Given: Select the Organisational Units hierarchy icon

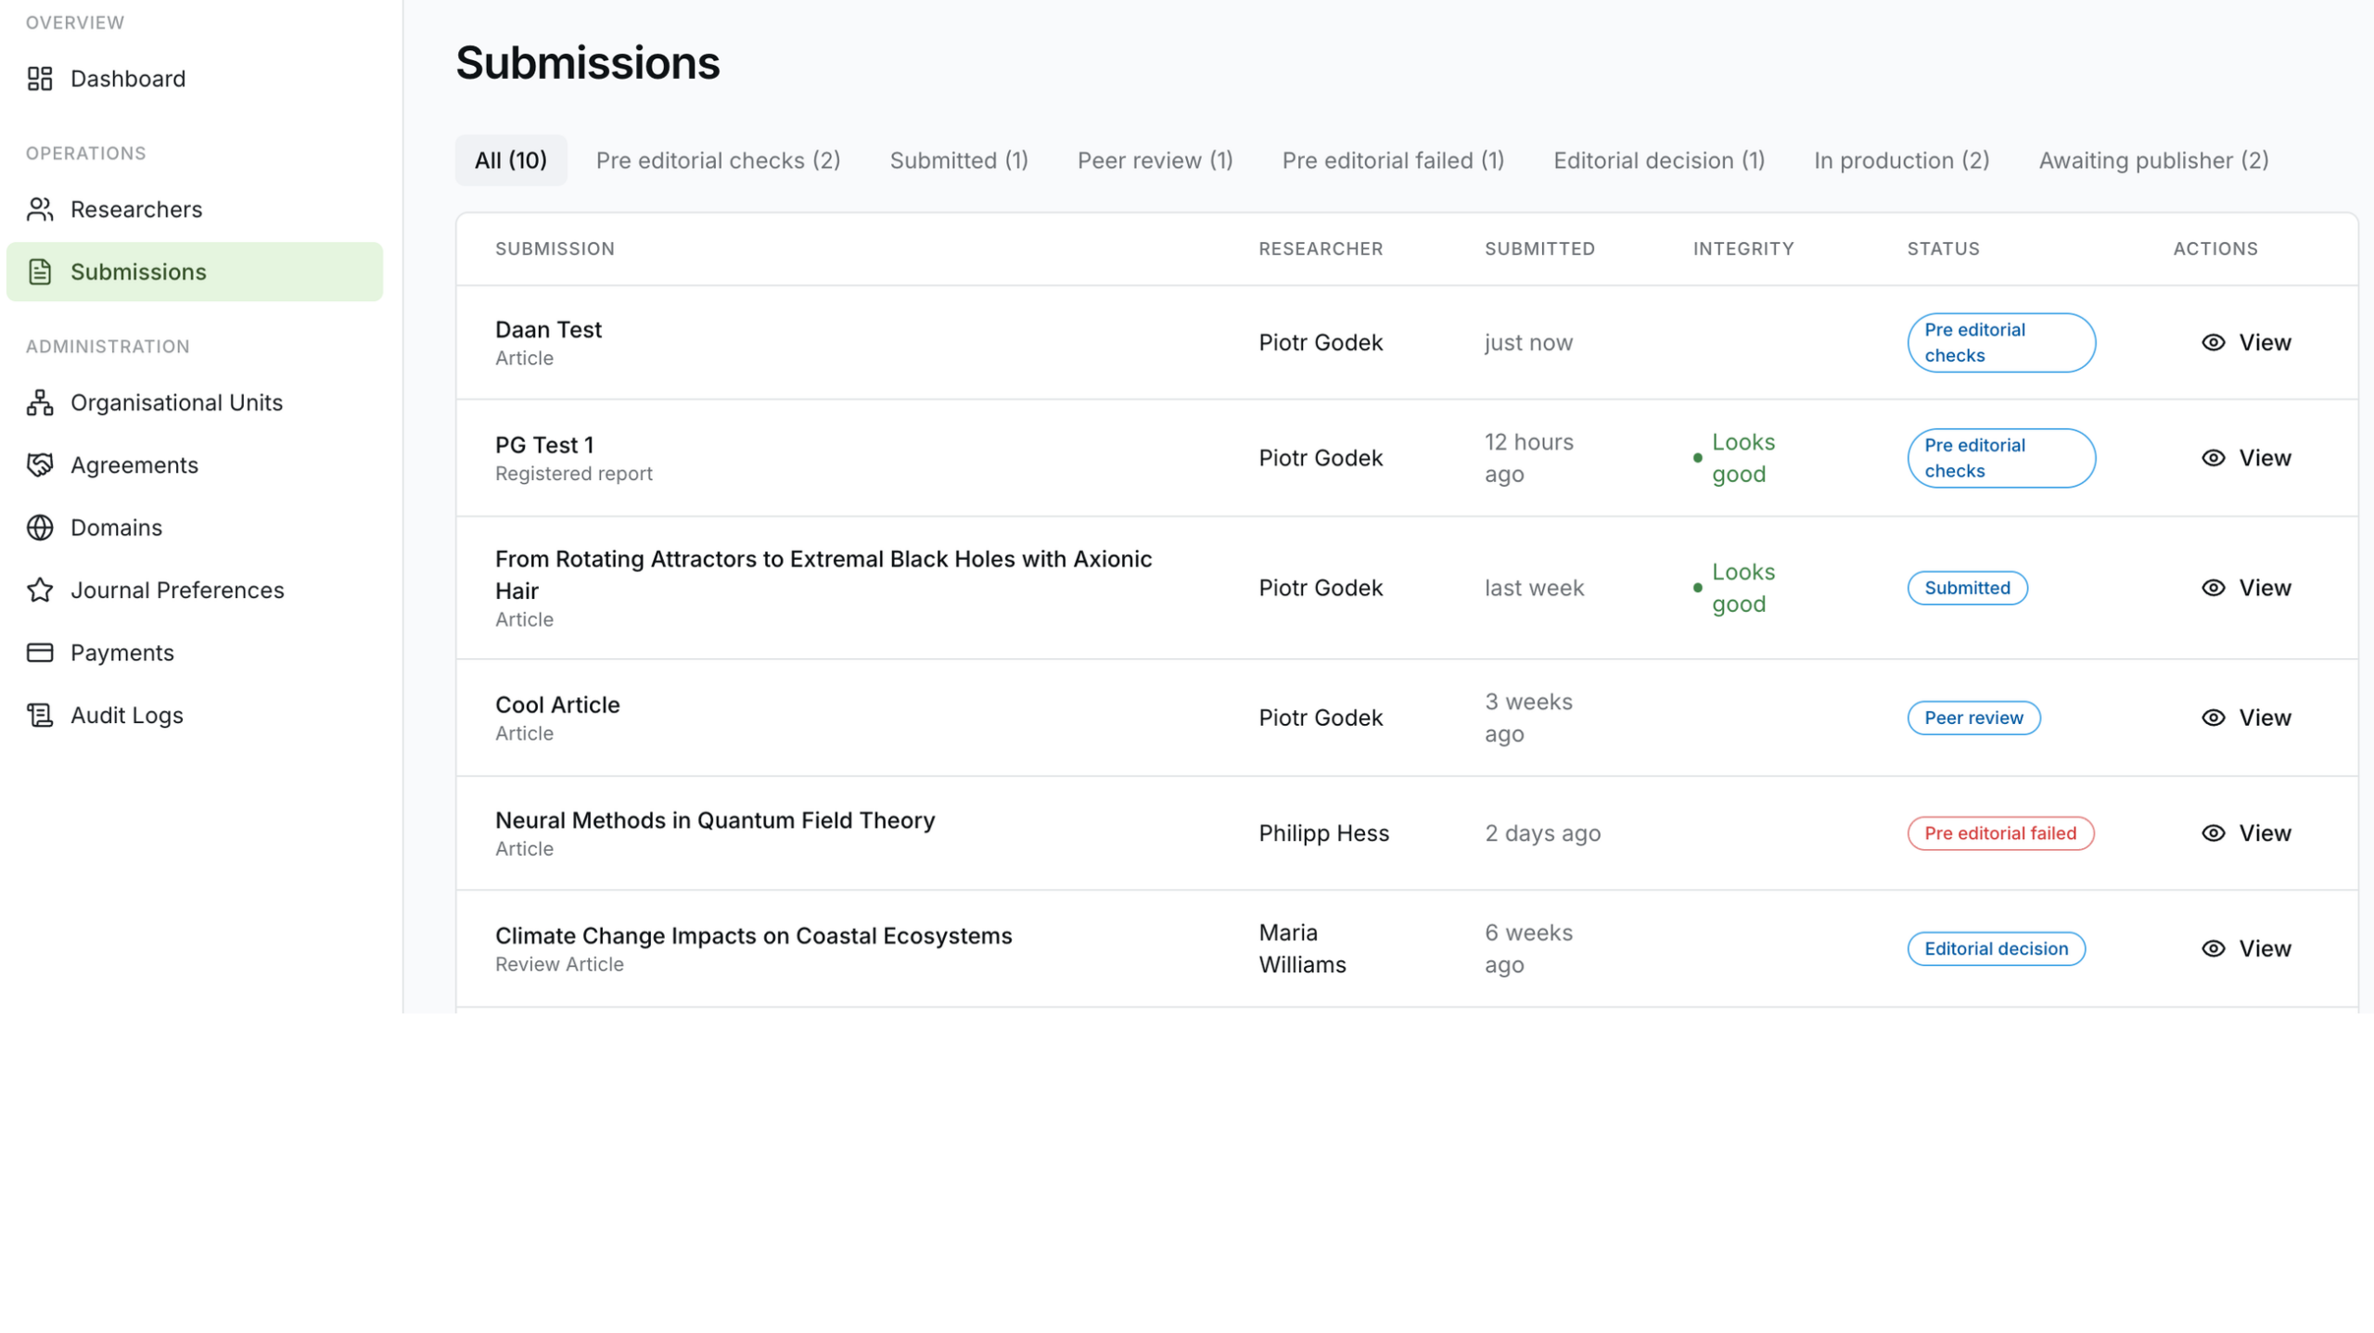Looking at the screenshot, I should [x=40, y=402].
